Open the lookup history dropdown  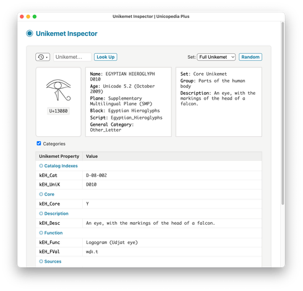(x=43, y=57)
